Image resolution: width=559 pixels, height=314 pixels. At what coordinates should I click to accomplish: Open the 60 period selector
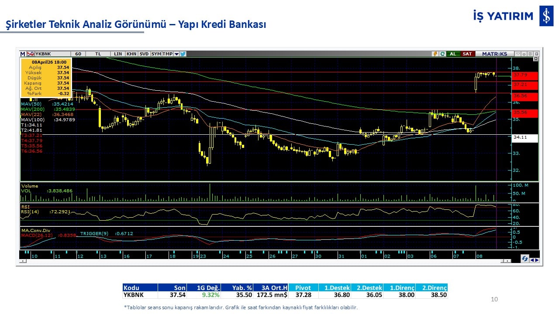click(78, 54)
